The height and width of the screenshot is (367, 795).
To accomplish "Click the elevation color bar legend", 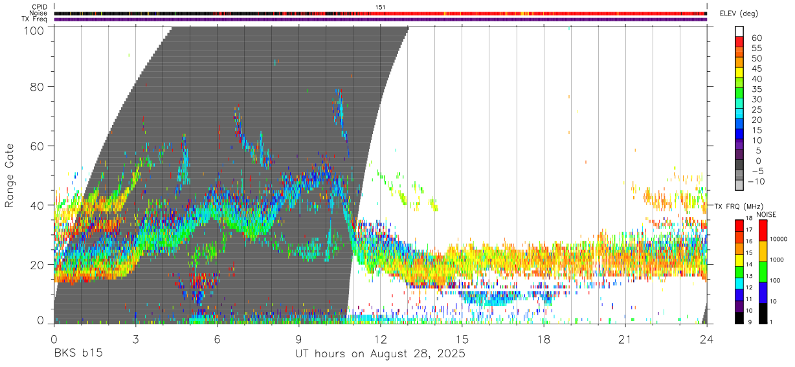I will [739, 109].
